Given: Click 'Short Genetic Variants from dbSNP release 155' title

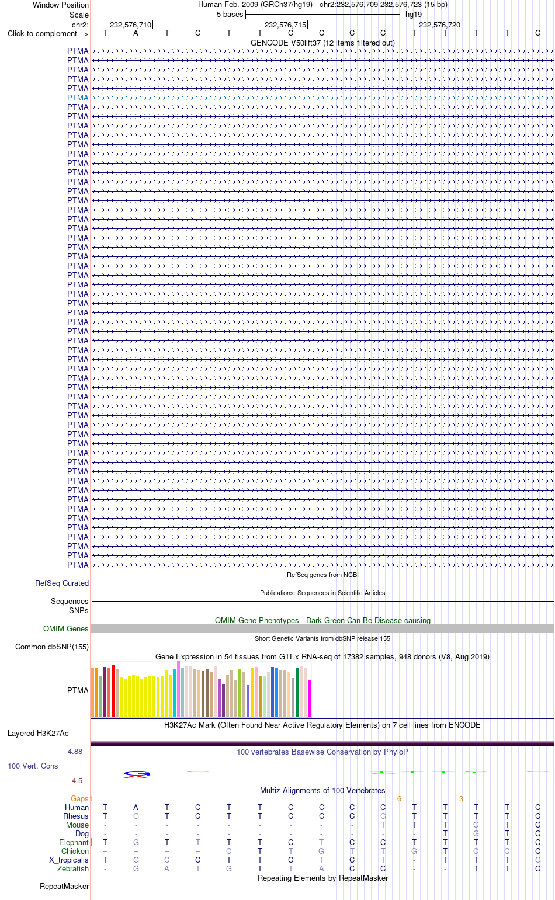Looking at the screenshot, I should point(322,638).
